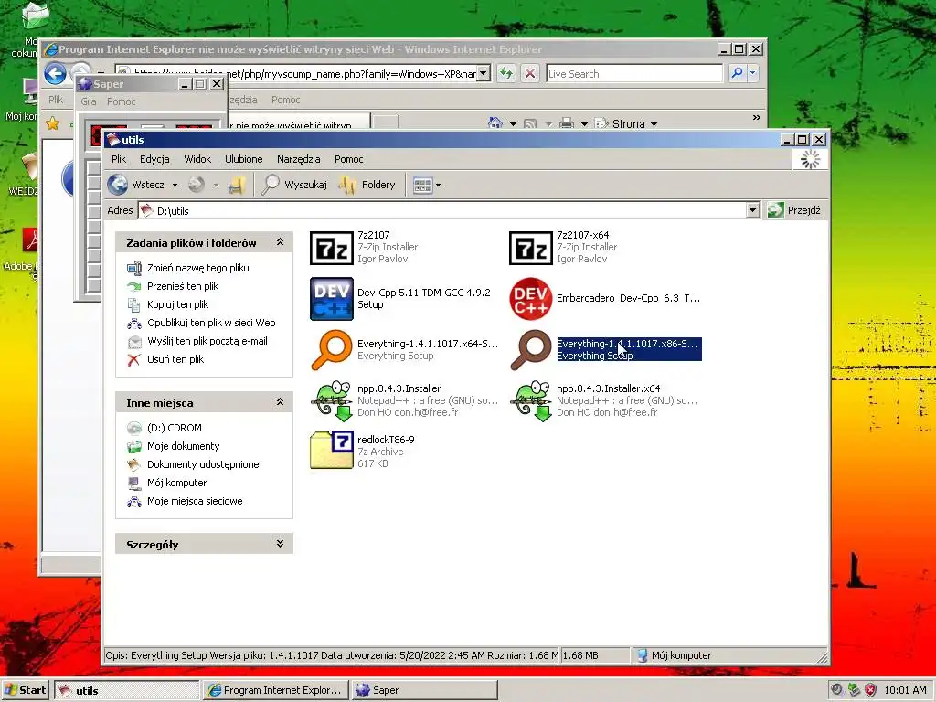This screenshot has height=702, width=936.
Task: Click Kopiuj ten plik task
Action: pyautogui.click(x=178, y=304)
